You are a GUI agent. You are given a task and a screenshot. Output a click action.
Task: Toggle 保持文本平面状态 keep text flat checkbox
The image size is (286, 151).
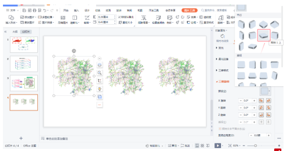[220, 129]
